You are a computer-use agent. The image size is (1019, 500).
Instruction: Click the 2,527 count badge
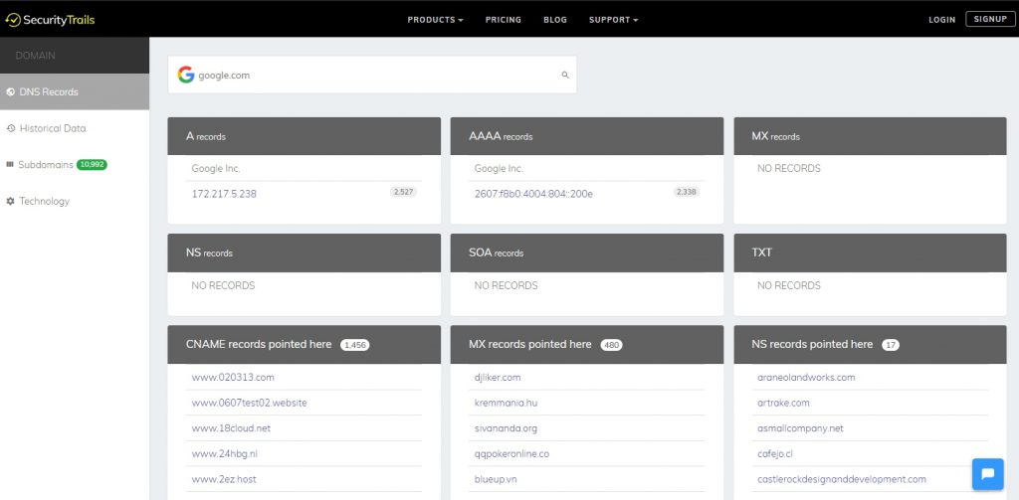[x=404, y=192]
